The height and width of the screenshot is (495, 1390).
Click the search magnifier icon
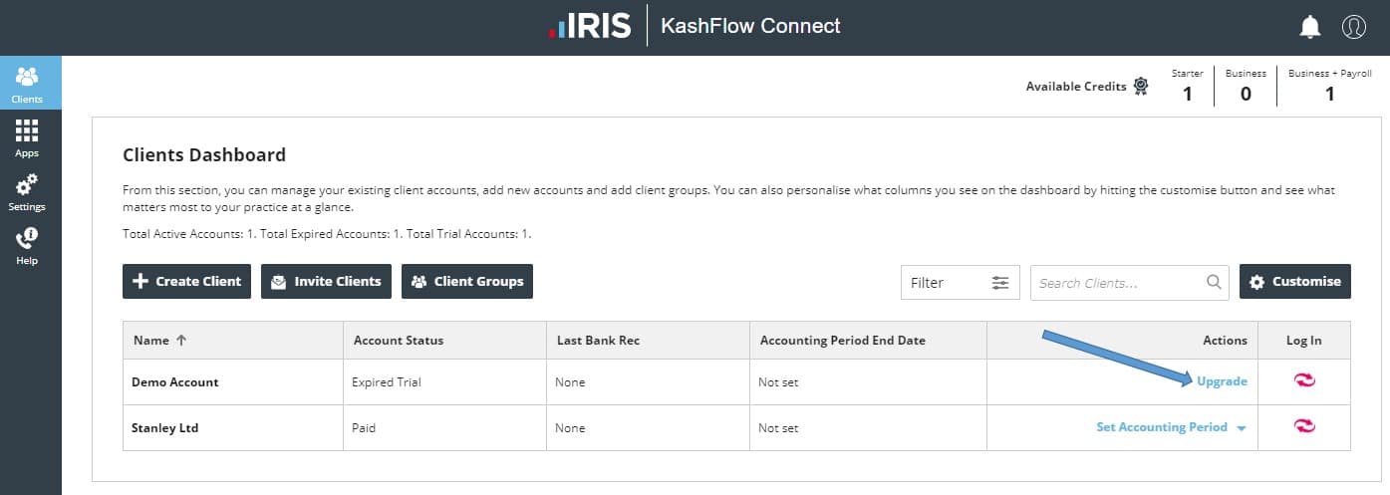point(1214,282)
